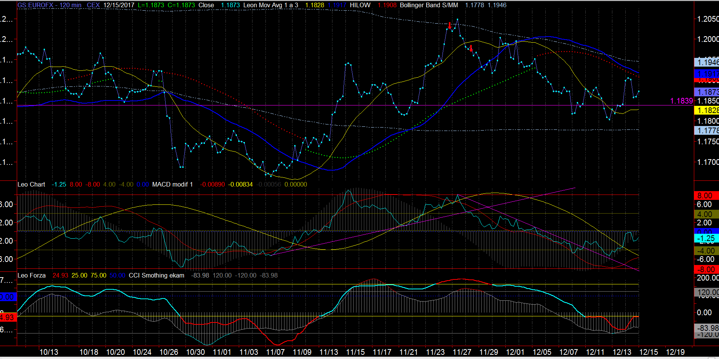Click light-blue 1.1946 tag on price axis
719x359 pixels.
pos(707,62)
